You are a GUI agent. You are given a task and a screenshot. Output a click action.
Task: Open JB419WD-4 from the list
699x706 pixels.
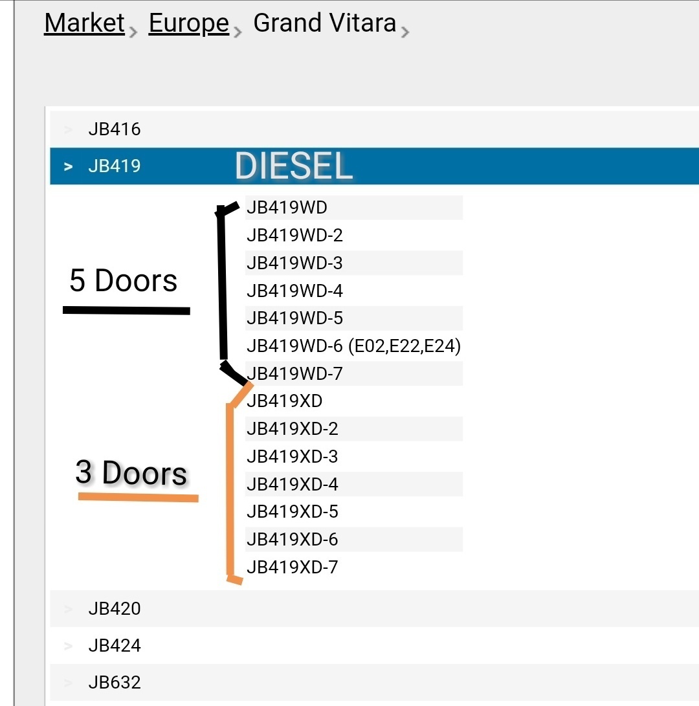(354, 291)
